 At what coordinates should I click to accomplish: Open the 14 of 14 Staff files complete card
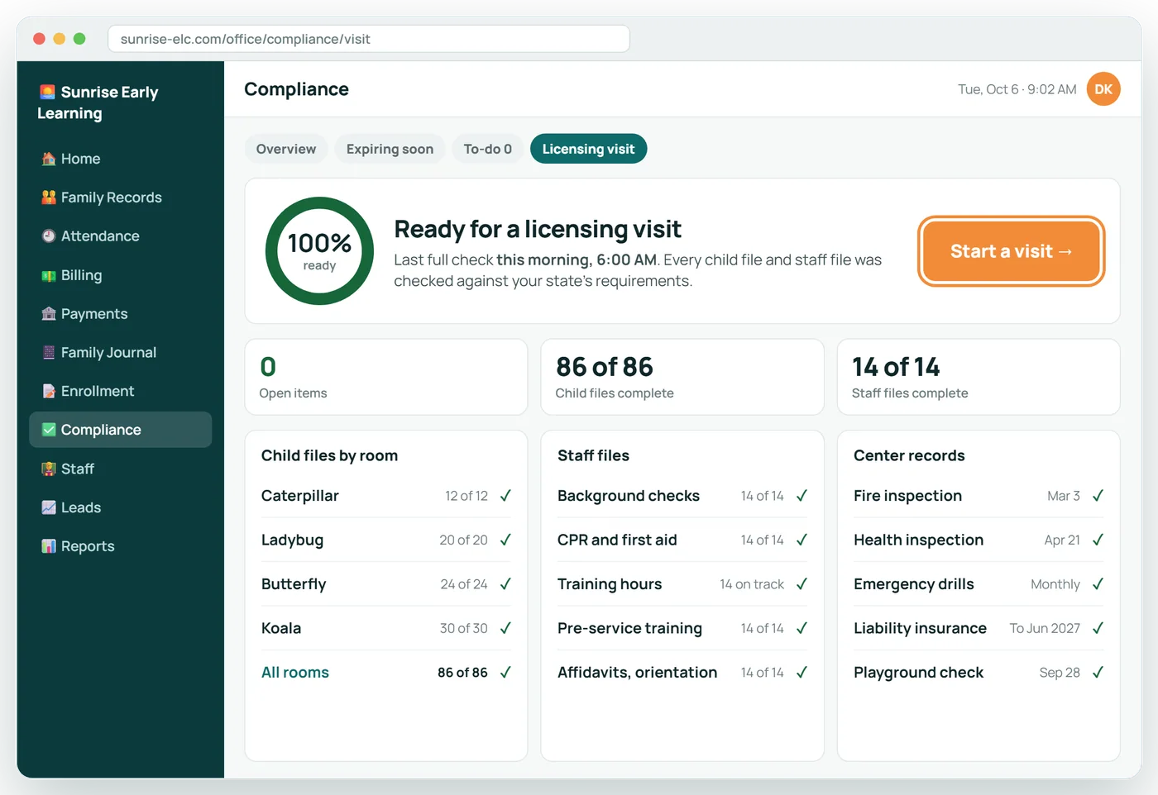979,377
